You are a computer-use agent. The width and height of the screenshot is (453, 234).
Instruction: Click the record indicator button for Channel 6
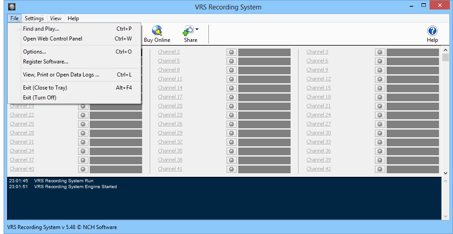click(380, 61)
